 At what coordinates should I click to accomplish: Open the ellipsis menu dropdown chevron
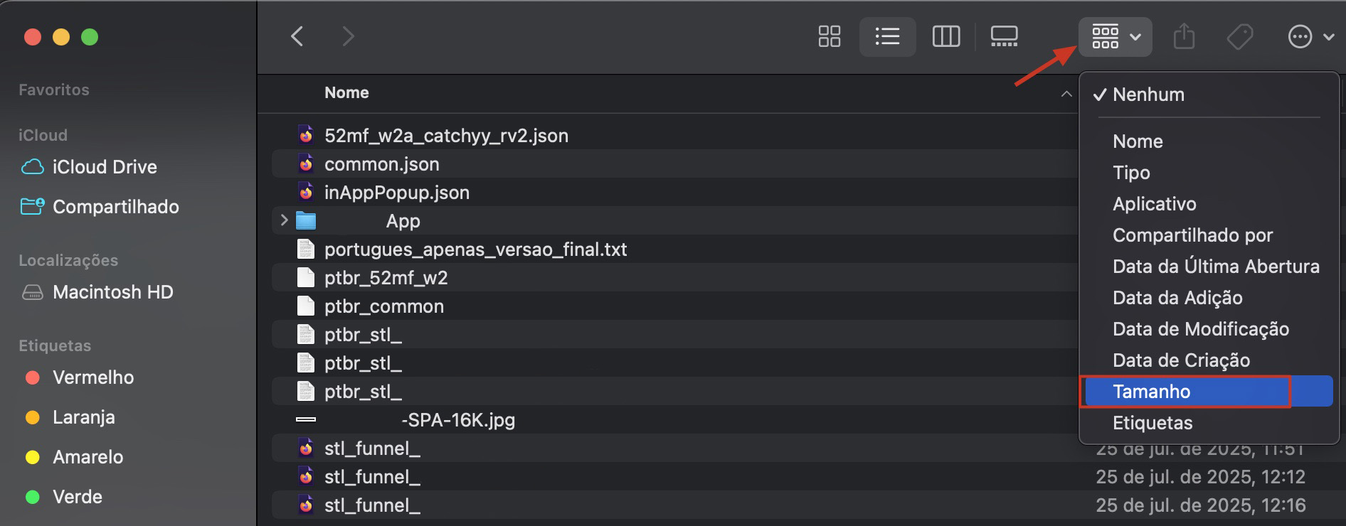click(1328, 36)
